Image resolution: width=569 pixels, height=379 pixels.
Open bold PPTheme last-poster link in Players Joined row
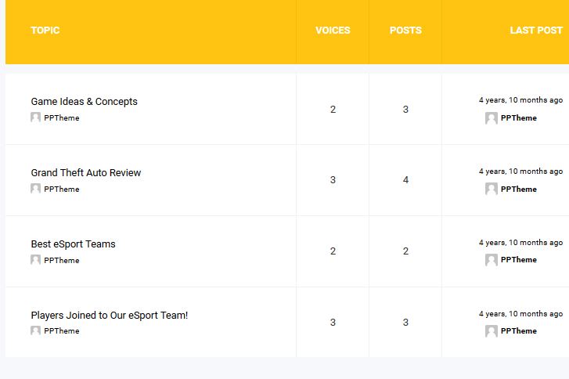coord(519,330)
